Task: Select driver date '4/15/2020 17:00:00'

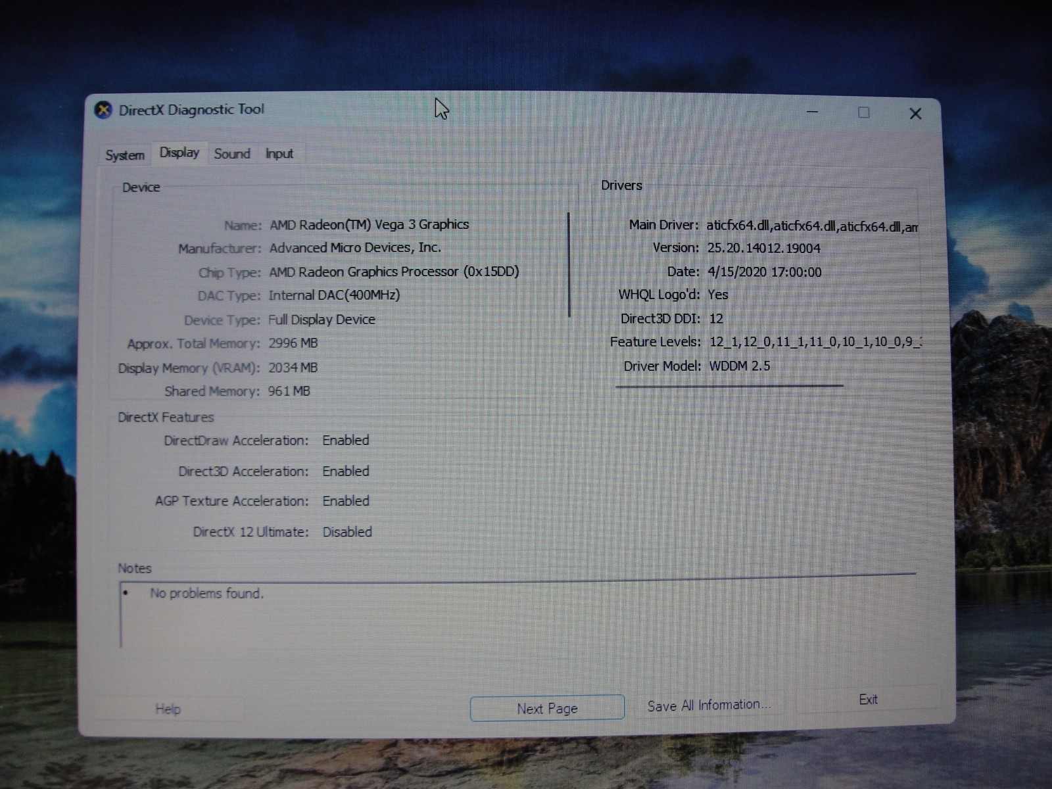Action: tap(765, 272)
